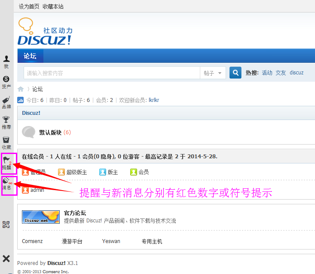The height and width of the screenshot is (274, 315).
Task: Open the Discuz! category header link
Action: 31,113
